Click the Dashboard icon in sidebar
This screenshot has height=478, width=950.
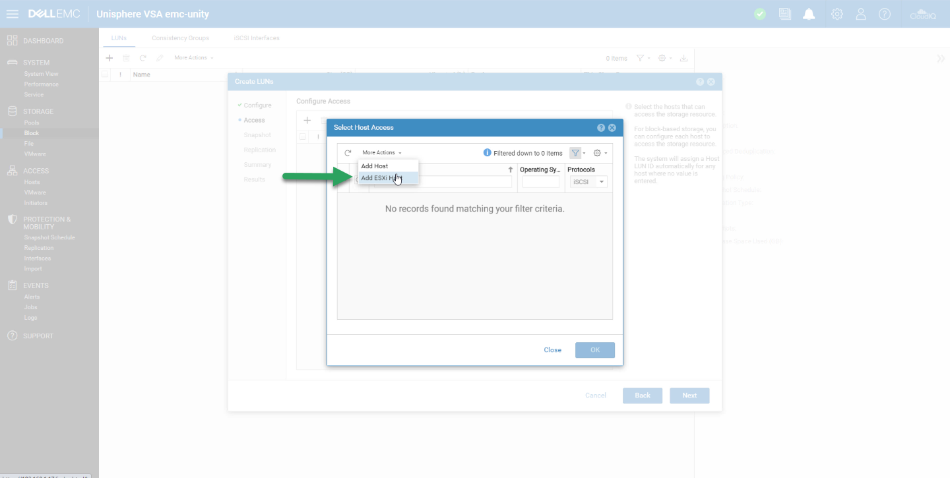tap(12, 41)
